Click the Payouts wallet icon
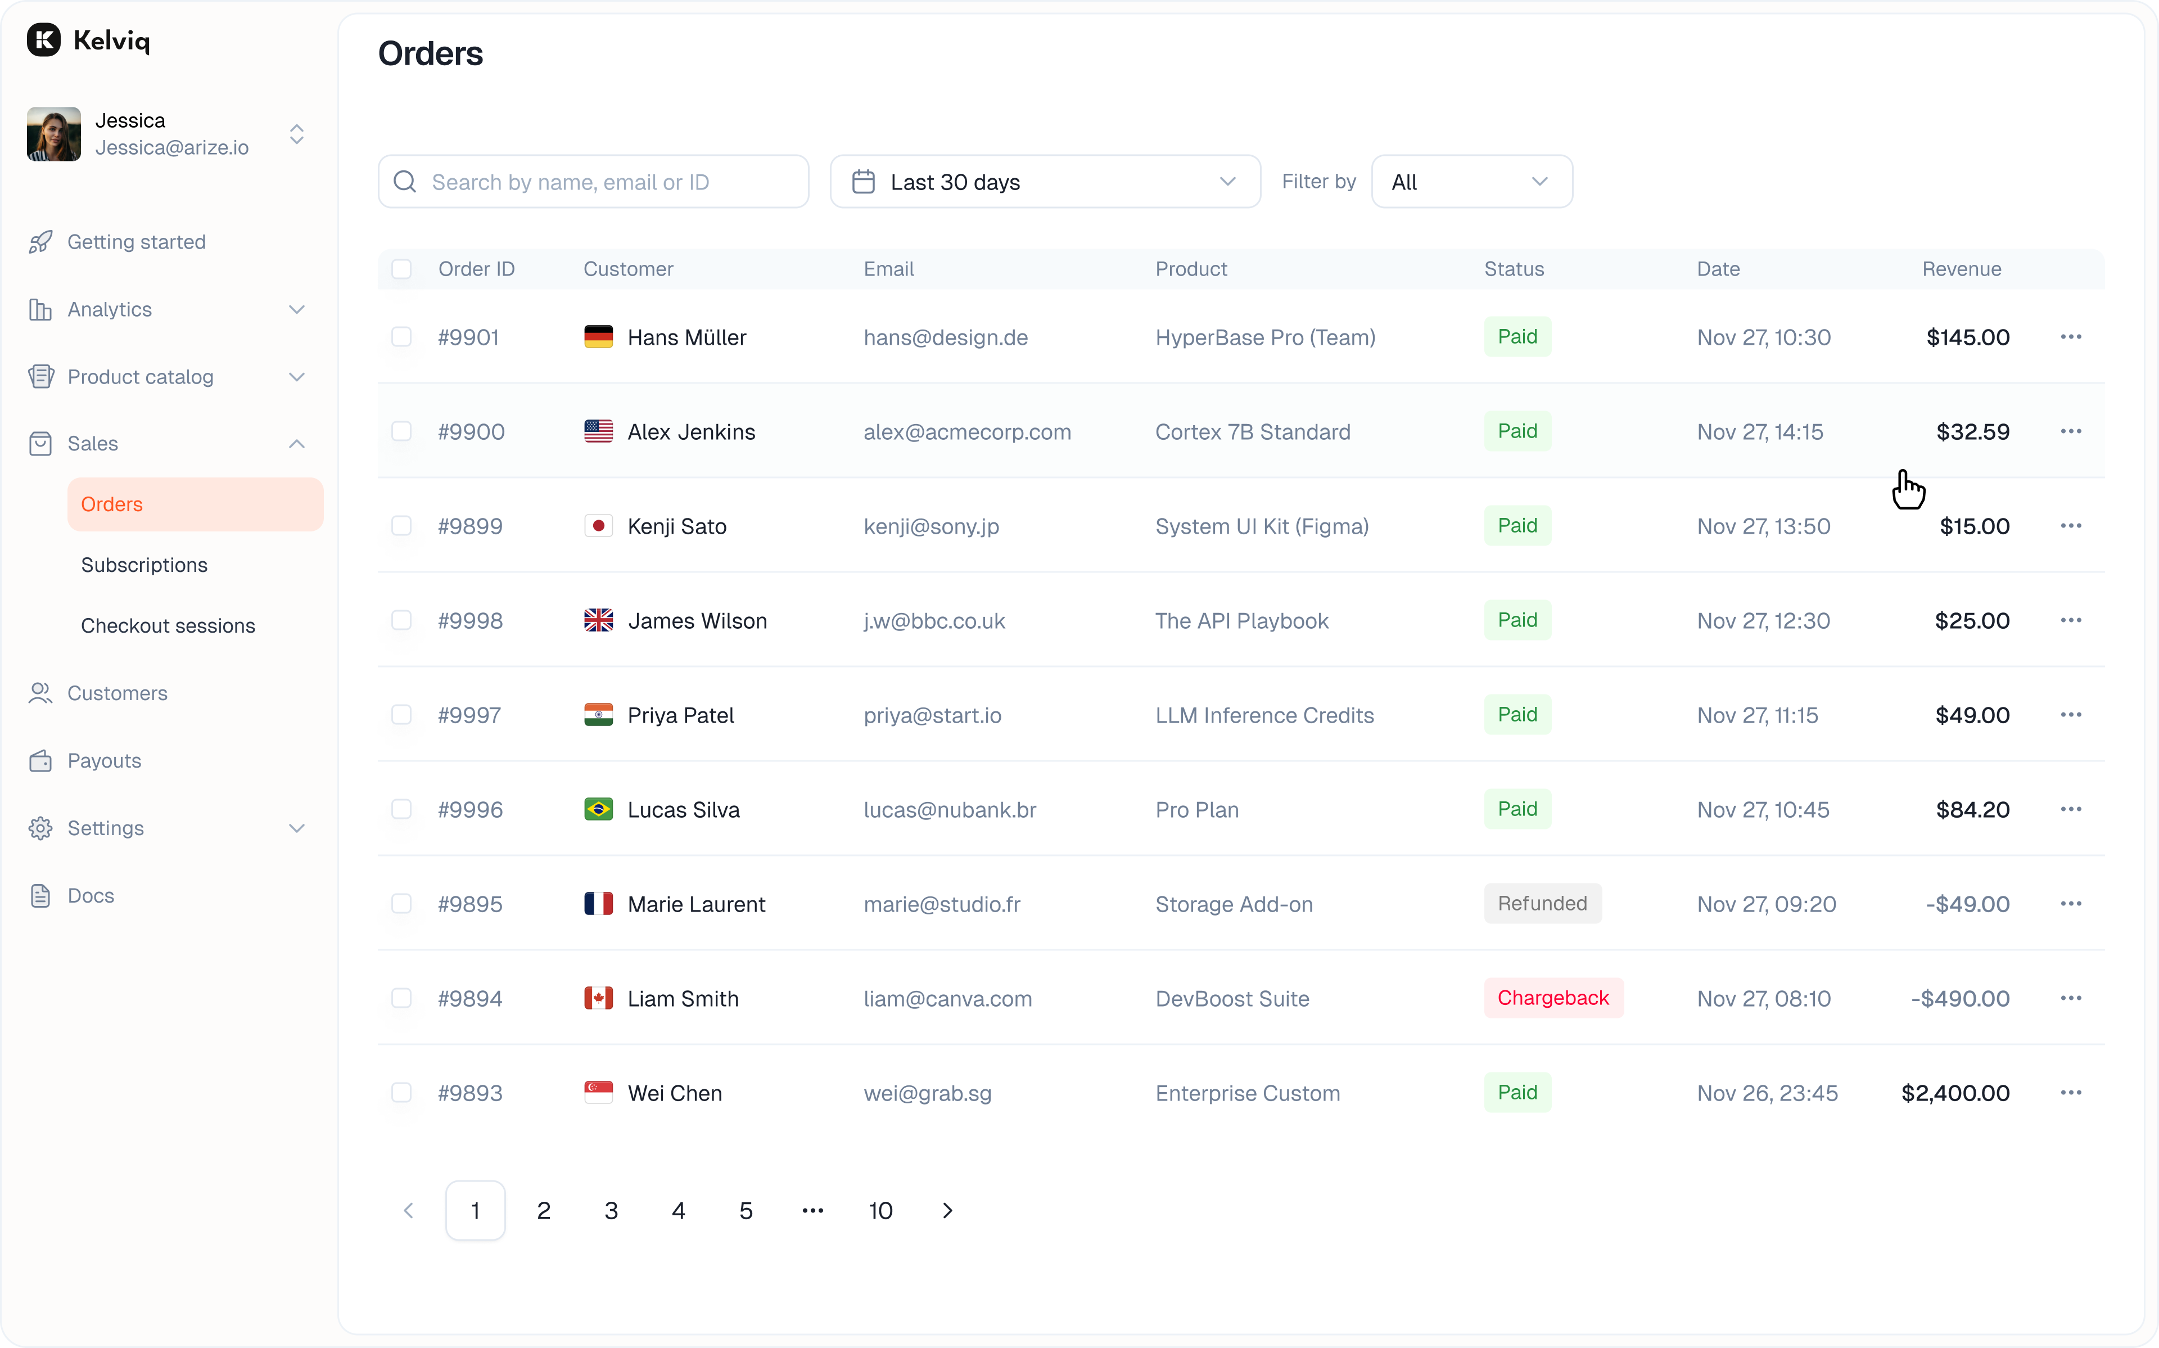Viewport: 2159px width, 1348px height. [x=40, y=761]
